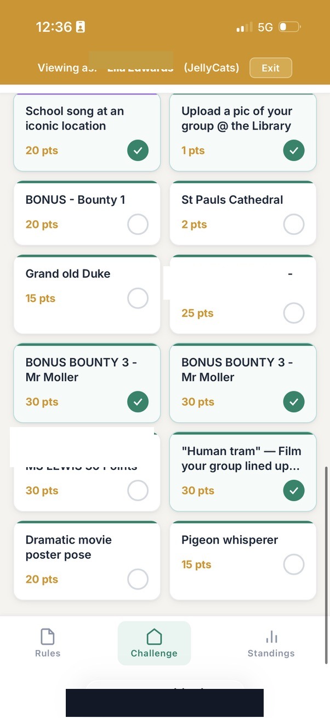This screenshot has width=330, height=718.
Task: Toggle the circle on Dramatic movie poster pose
Action: coord(138,579)
